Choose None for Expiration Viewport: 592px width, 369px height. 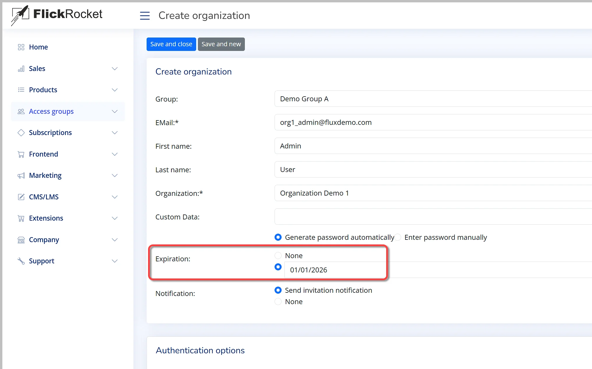pyautogui.click(x=278, y=256)
